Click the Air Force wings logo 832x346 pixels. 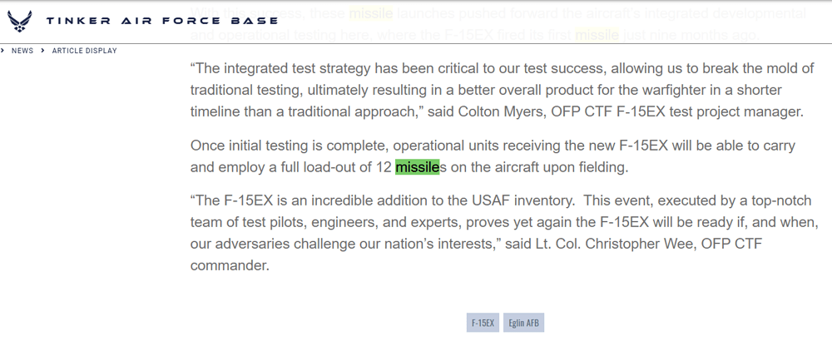click(20, 21)
